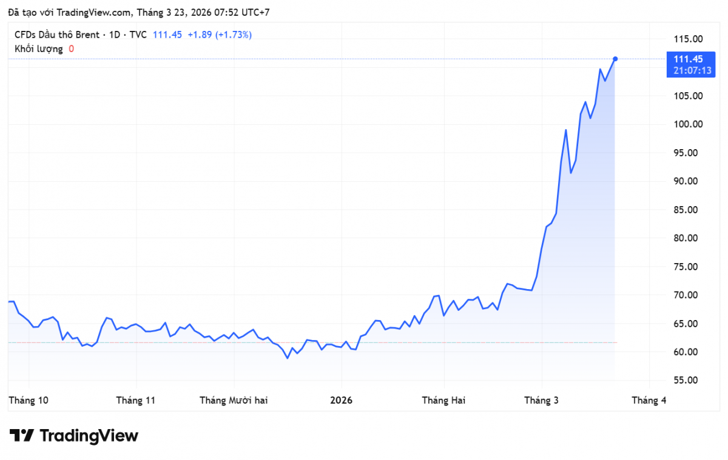Click the 100.00 price axis label
The height and width of the screenshot is (460, 728).
coord(688,124)
